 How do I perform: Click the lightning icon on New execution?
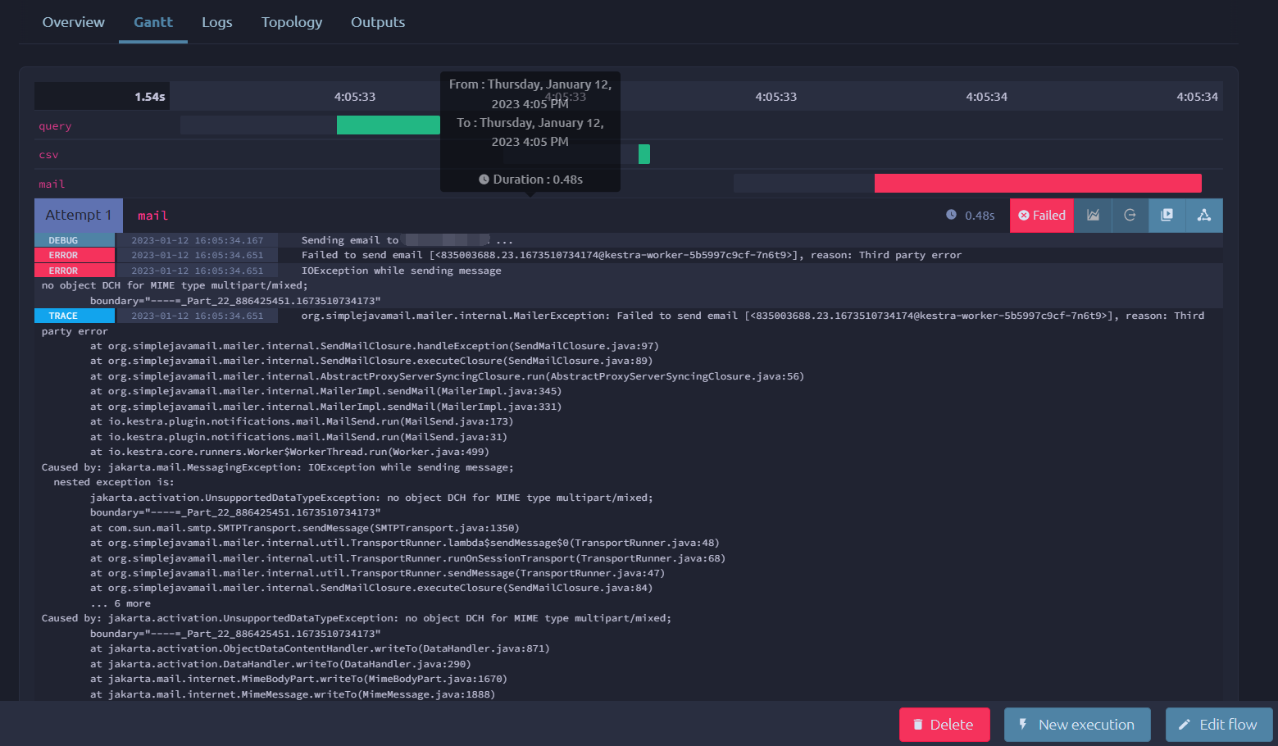point(1022,725)
